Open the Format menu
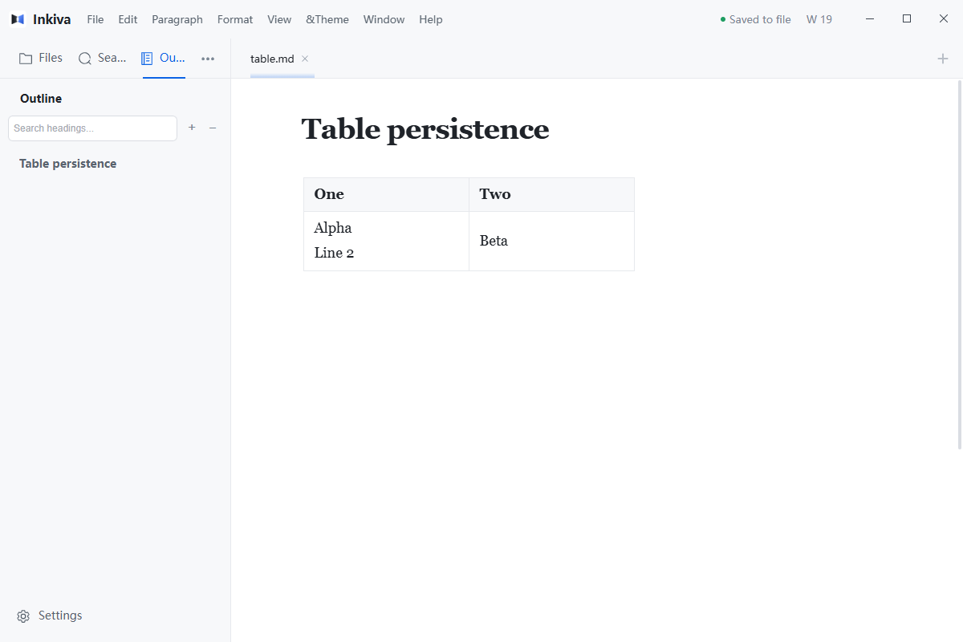 [x=235, y=19]
